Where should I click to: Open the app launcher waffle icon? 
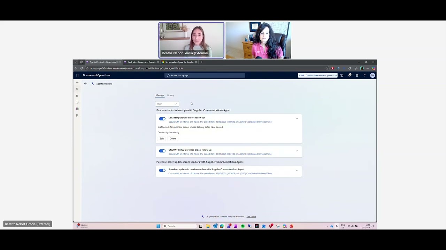77,75
